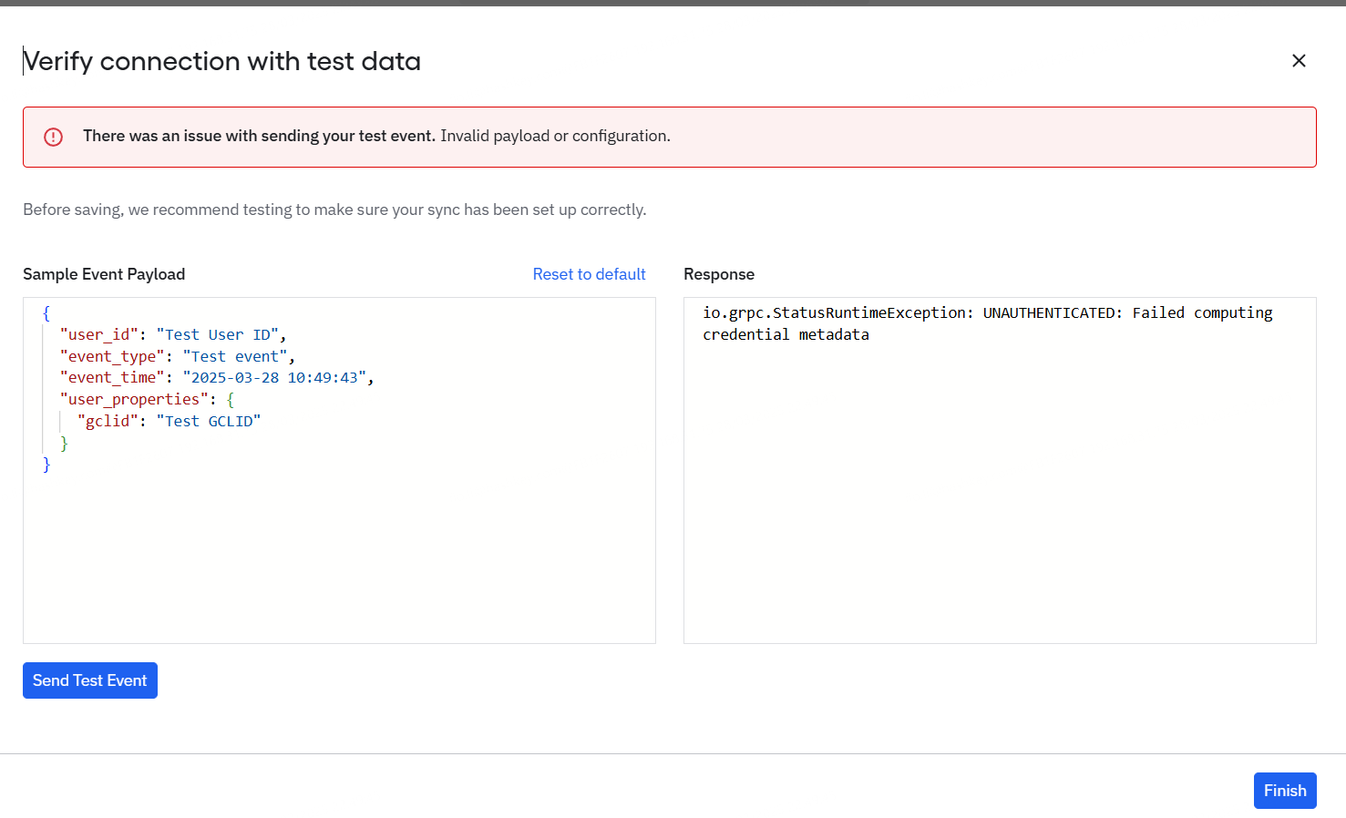
Task: Click the "event_time" key in payload
Action: point(112,378)
